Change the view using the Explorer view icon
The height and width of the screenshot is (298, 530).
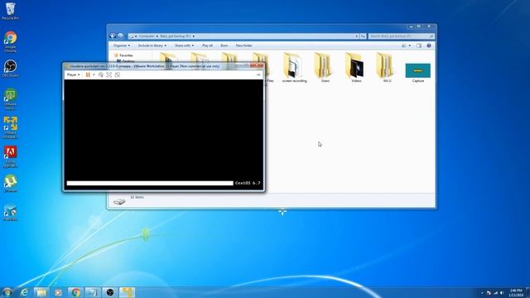tap(404, 46)
